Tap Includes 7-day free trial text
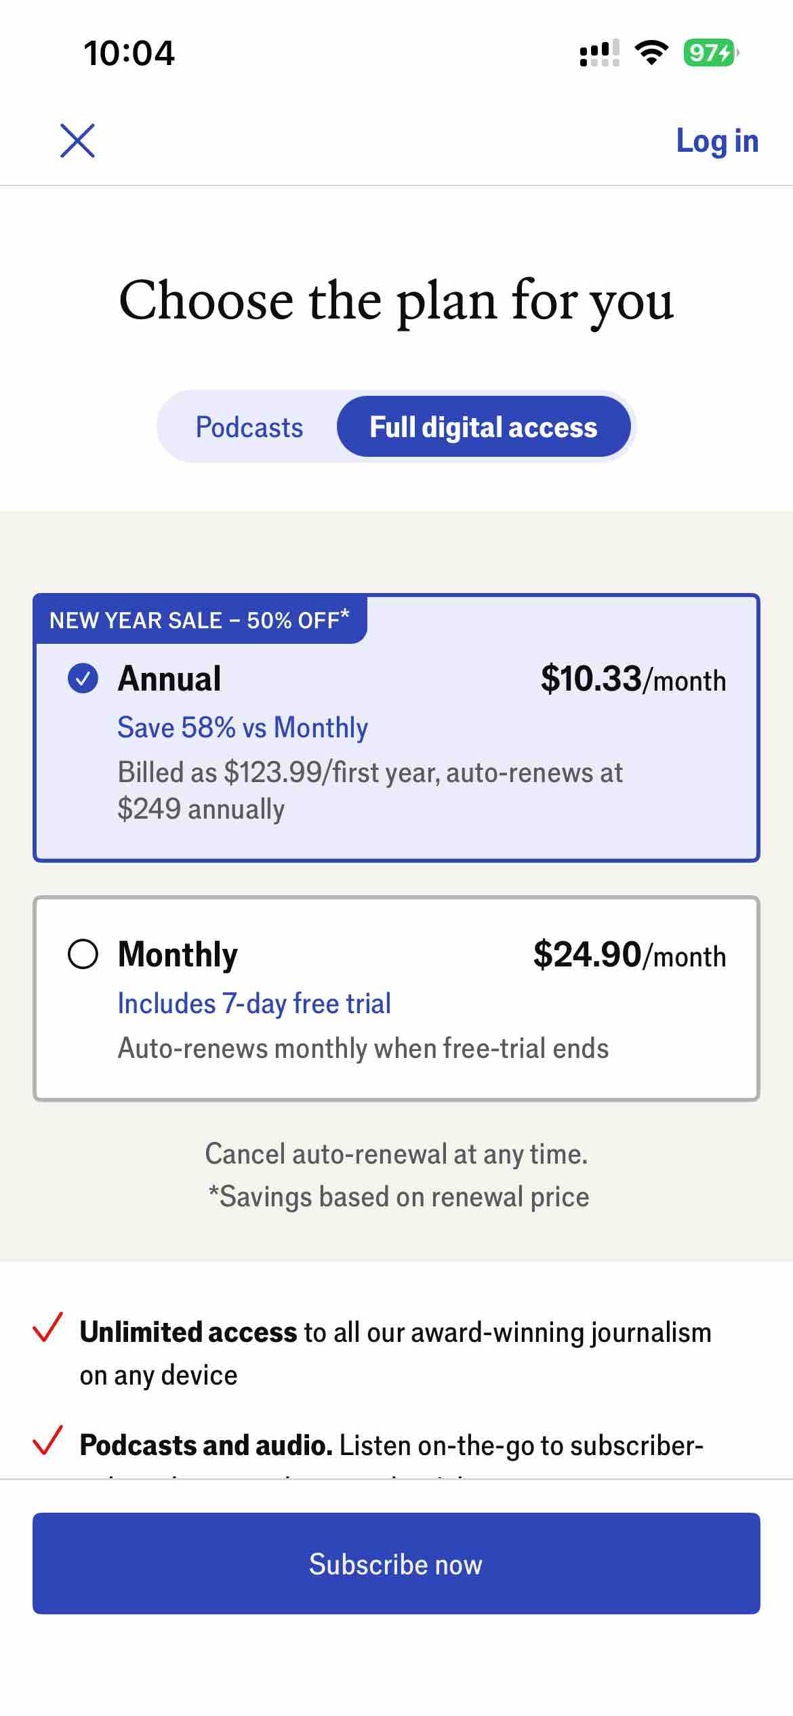Viewport: 793px width, 1716px height. pos(254,1004)
